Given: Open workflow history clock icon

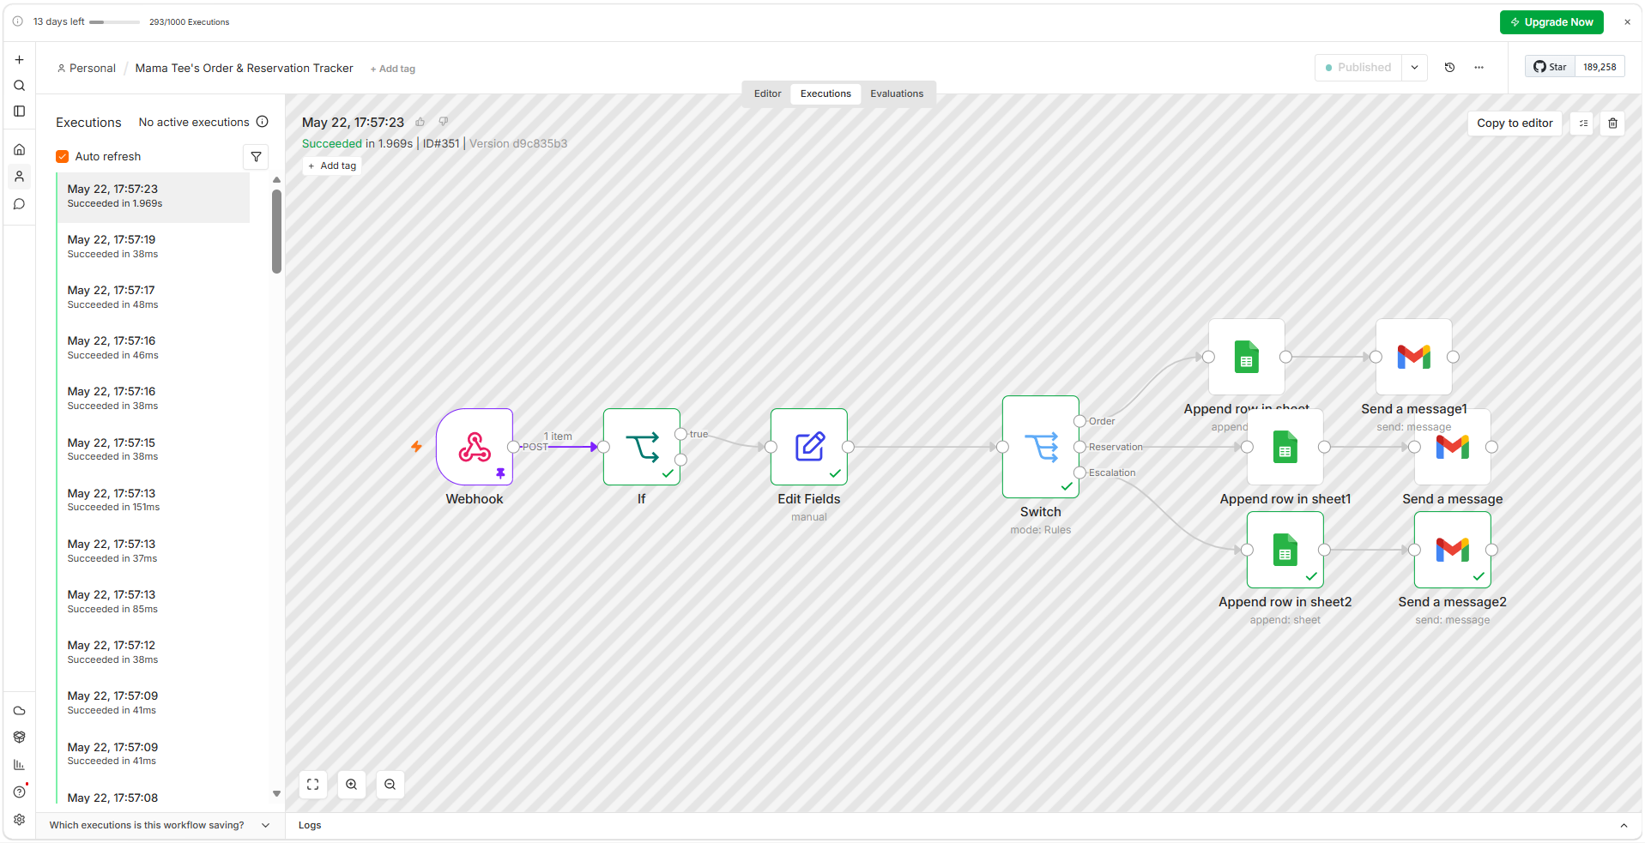Looking at the screenshot, I should pyautogui.click(x=1450, y=68).
